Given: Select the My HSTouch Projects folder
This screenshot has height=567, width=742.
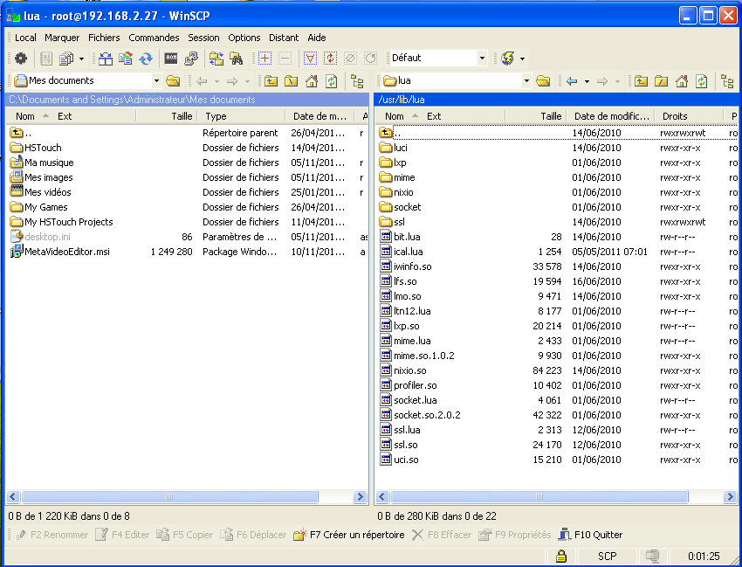Looking at the screenshot, I should [69, 222].
